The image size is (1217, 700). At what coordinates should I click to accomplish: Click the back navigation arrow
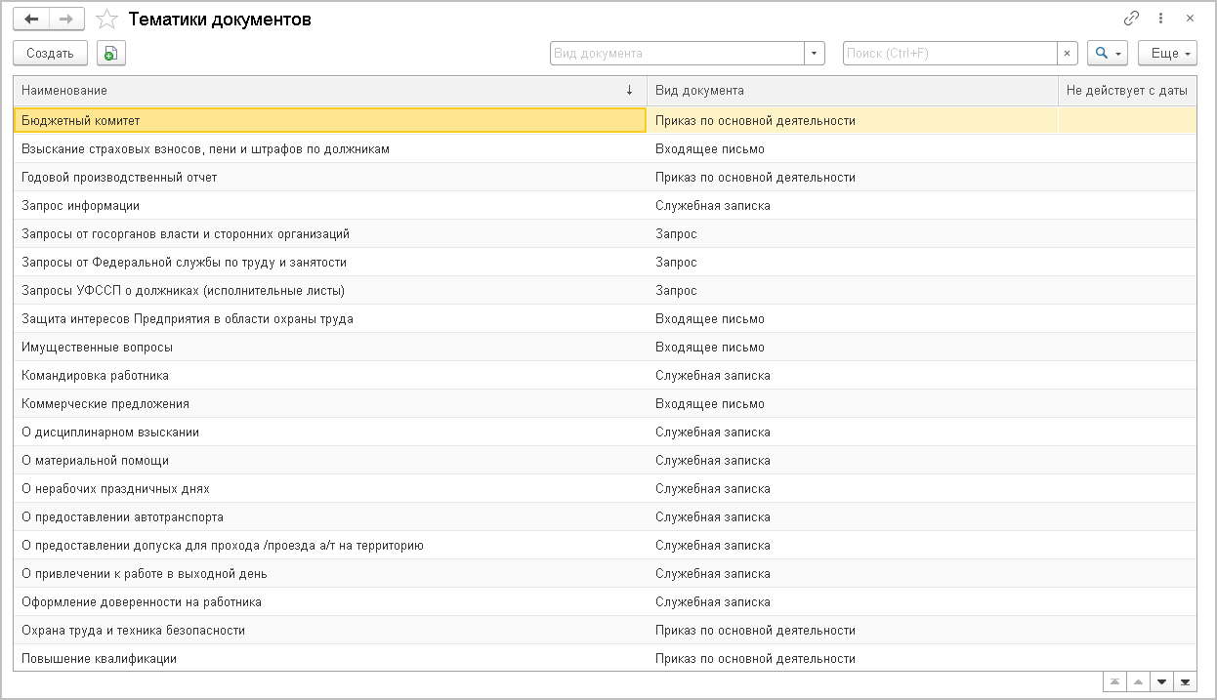pyautogui.click(x=31, y=19)
